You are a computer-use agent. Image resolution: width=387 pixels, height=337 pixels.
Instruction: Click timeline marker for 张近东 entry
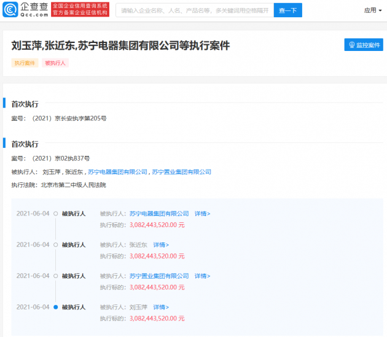(x=56, y=245)
